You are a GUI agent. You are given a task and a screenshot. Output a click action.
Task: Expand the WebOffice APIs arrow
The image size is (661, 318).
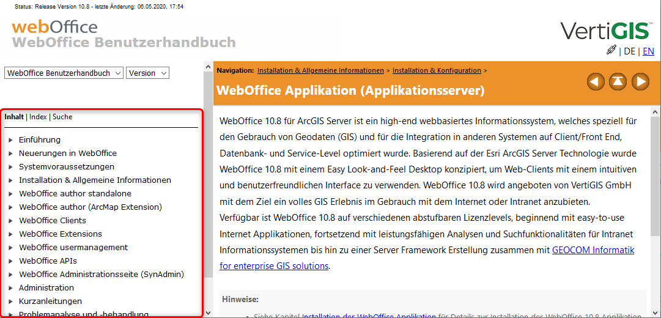pos(10,261)
